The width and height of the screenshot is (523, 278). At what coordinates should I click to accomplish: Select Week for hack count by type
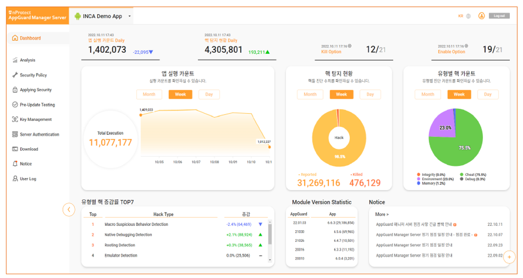pyautogui.click(x=459, y=95)
